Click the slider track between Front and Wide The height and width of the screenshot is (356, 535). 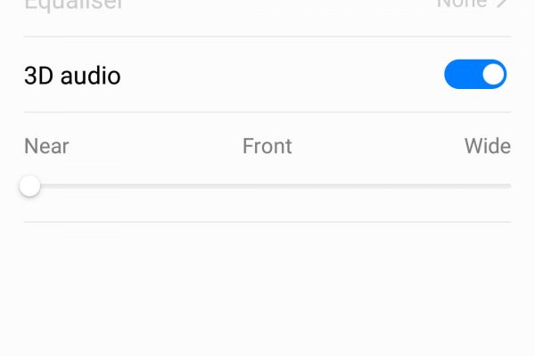(389, 186)
